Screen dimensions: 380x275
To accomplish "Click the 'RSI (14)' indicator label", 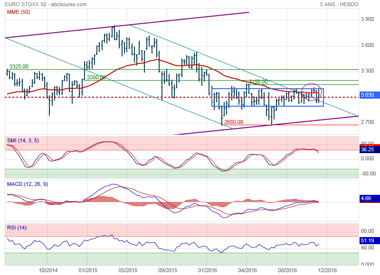I will (x=17, y=228).
